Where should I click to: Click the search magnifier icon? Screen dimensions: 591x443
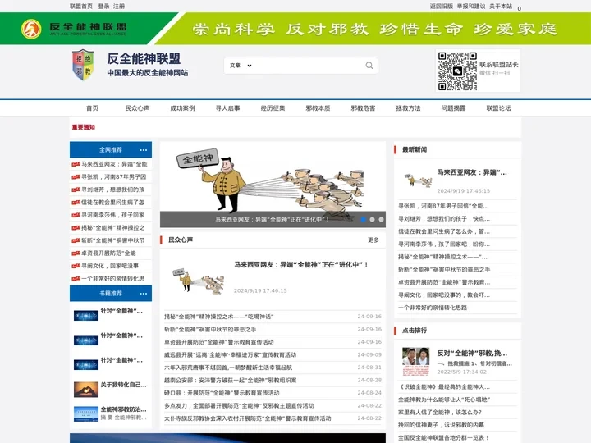(369, 66)
